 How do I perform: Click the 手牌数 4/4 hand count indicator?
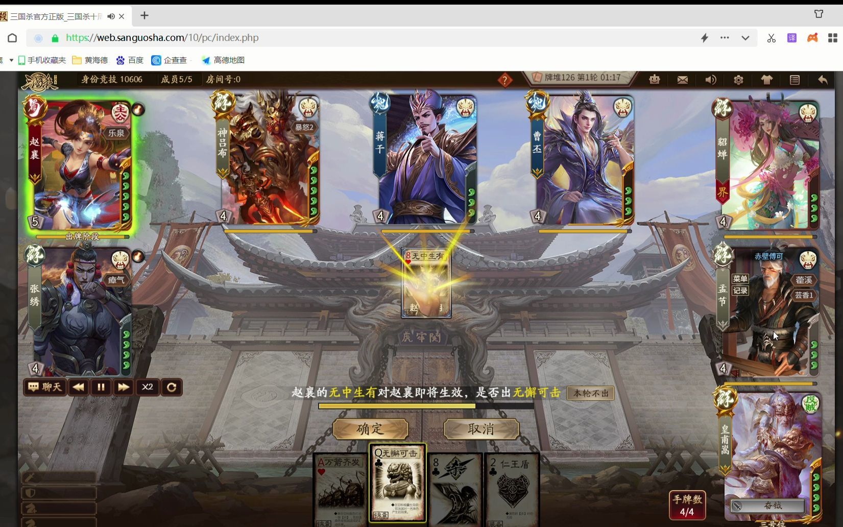(687, 505)
